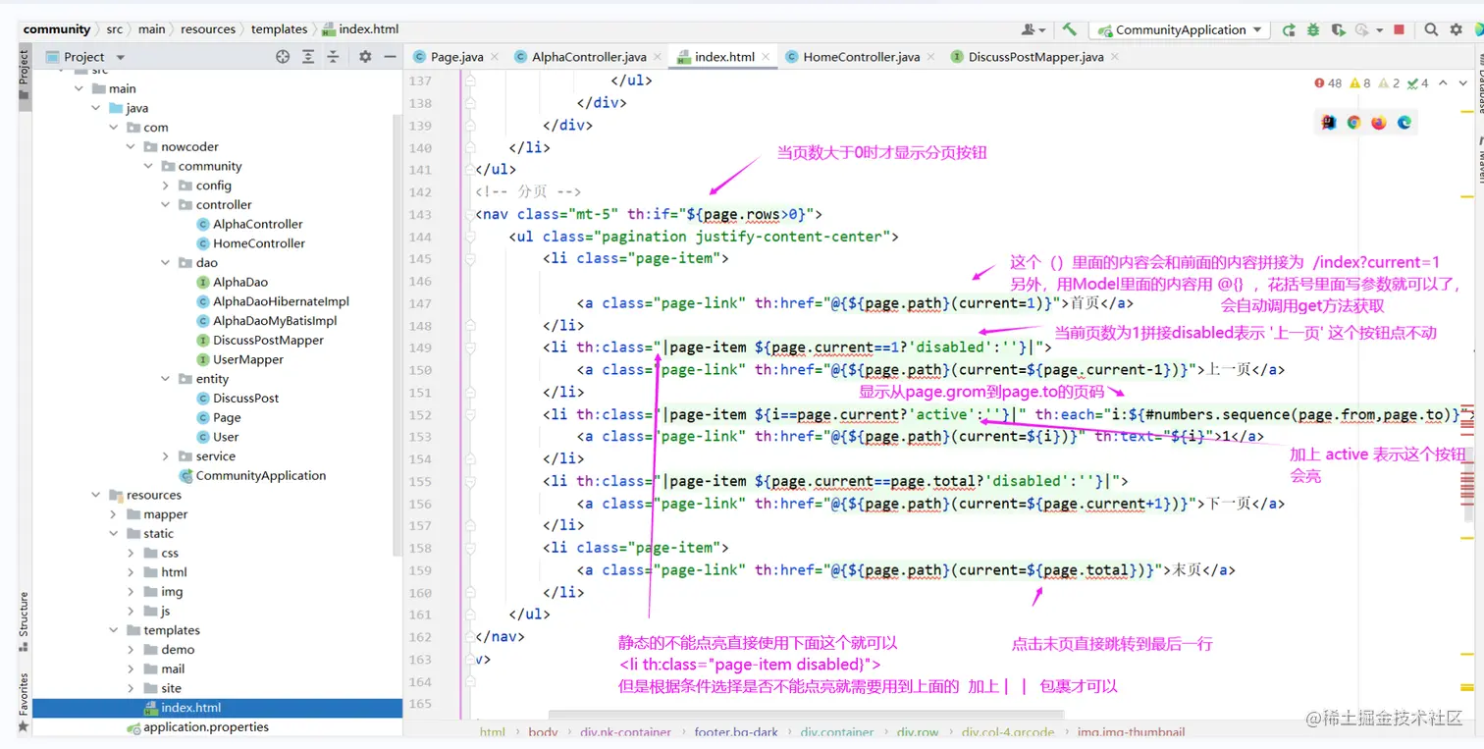Open preview in Edge browser icon
The height and width of the screenshot is (749, 1484).
pyautogui.click(x=1404, y=123)
